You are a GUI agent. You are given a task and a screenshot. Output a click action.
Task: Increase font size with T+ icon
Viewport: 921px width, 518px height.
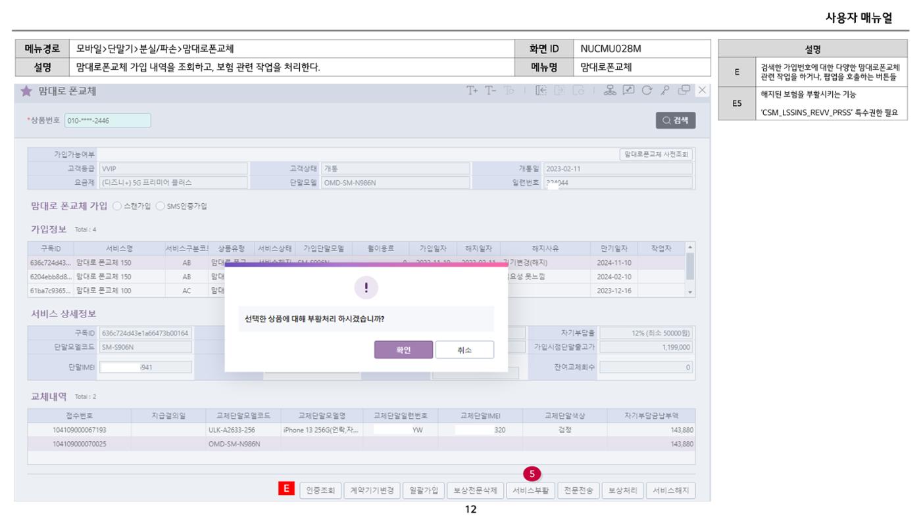472,91
